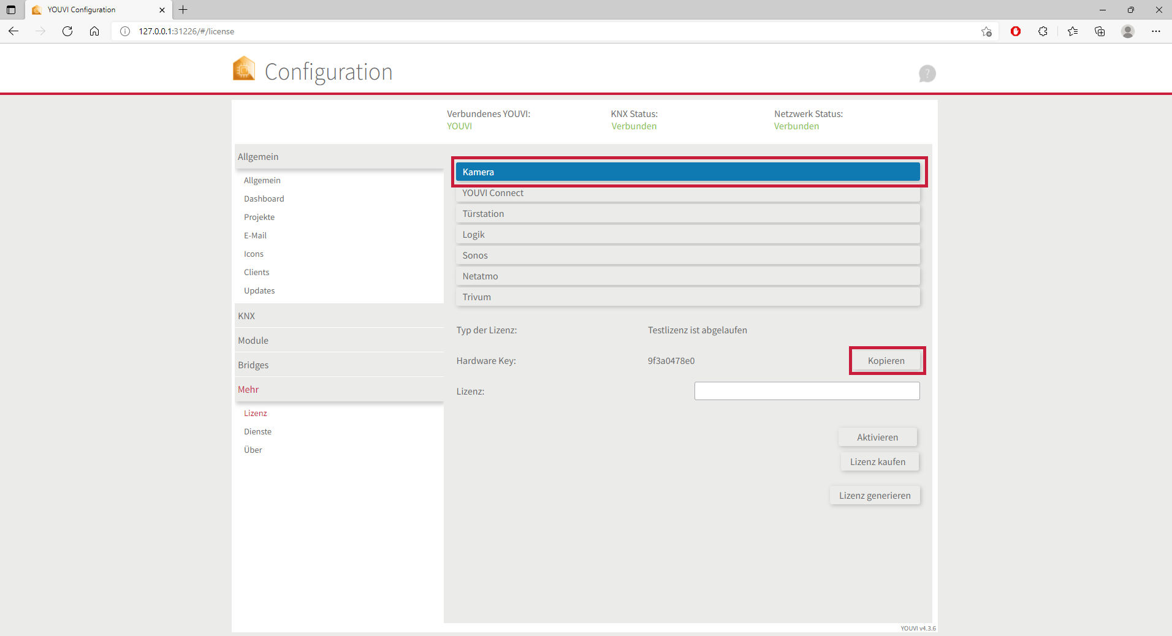This screenshot has width=1172, height=636.
Task: Select the YOUVI Configuration browser tab
Action: (x=98, y=10)
